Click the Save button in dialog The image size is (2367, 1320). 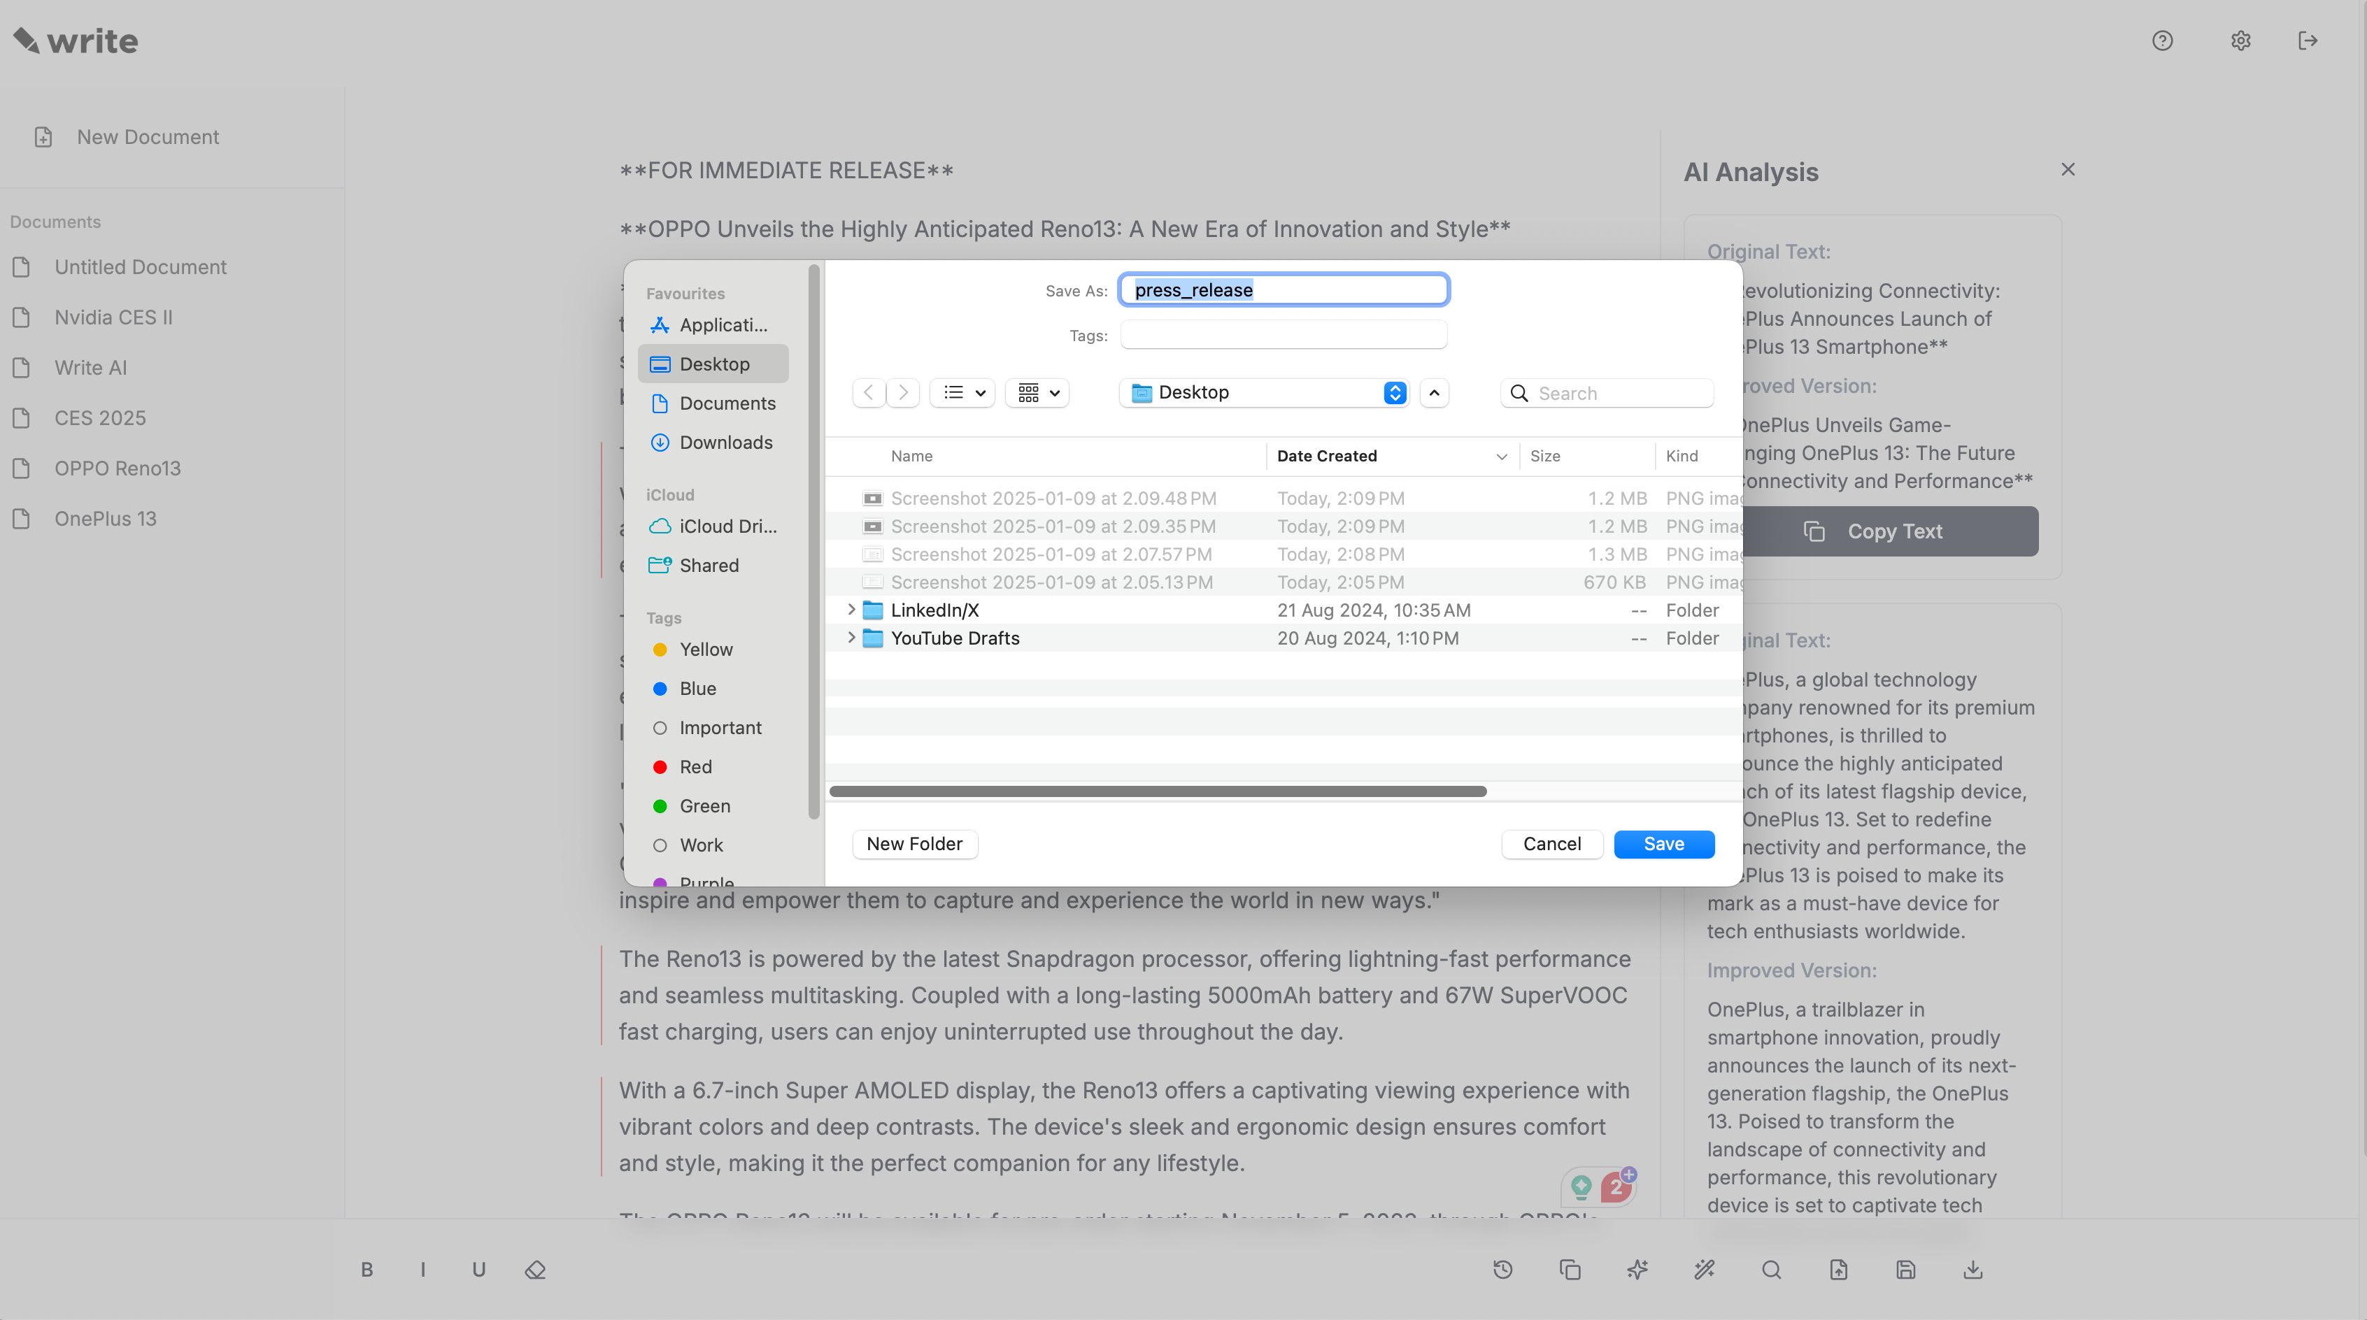point(1663,844)
